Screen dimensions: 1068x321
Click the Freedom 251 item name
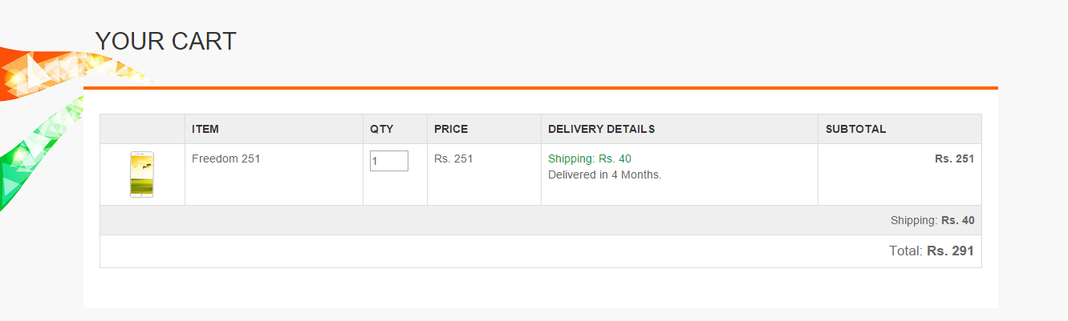tap(226, 158)
